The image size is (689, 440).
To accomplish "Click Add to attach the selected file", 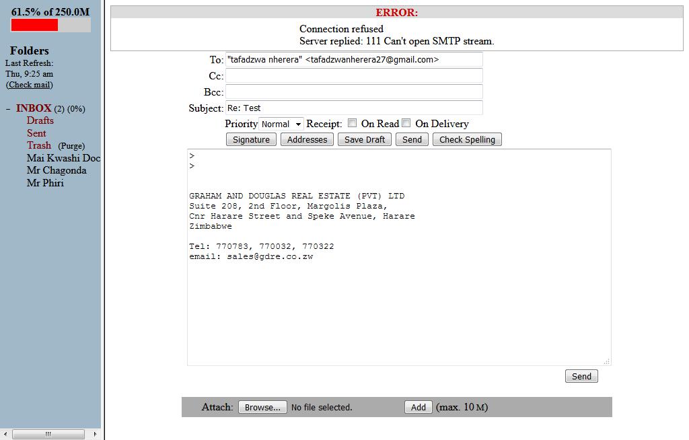I will tap(418, 407).
